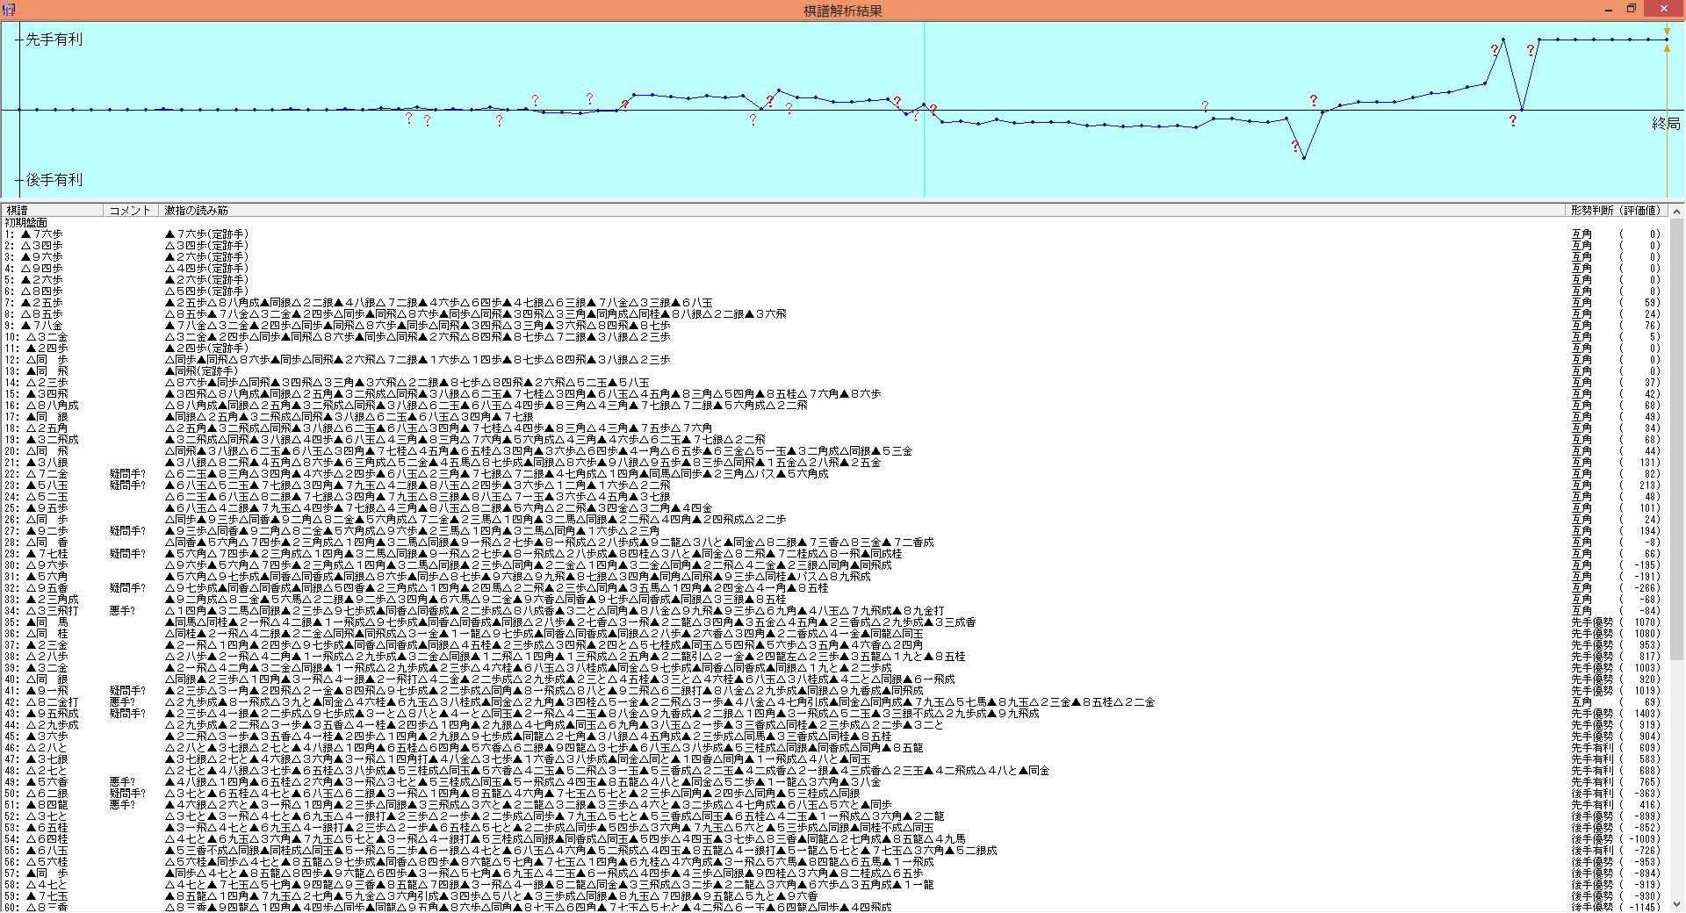Click the scrollbar up arrow
This screenshot has height=913, width=1686.
pyautogui.click(x=1676, y=212)
